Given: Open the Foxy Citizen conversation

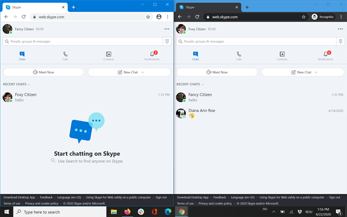Looking at the screenshot, I should (86, 97).
